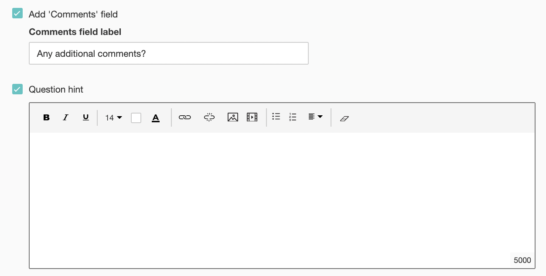Create a numbered list
The height and width of the screenshot is (276, 546).
tap(293, 117)
